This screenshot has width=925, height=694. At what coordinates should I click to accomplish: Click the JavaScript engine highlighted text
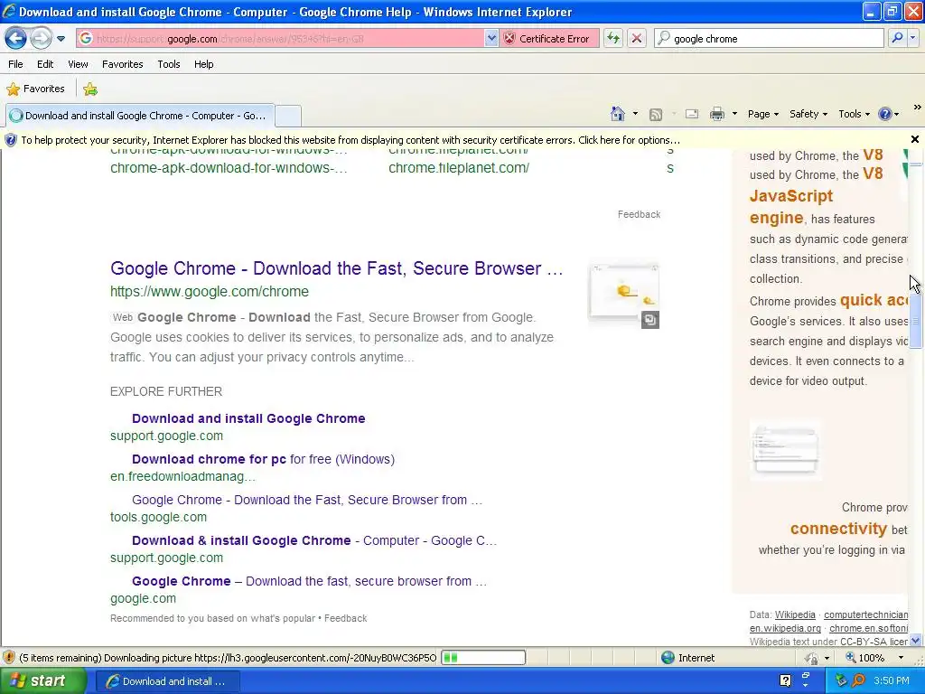(791, 207)
